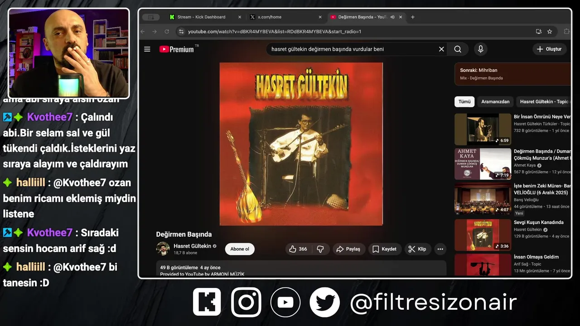Open the tab search dropdown button
580x326 pixels.
pos(151,17)
